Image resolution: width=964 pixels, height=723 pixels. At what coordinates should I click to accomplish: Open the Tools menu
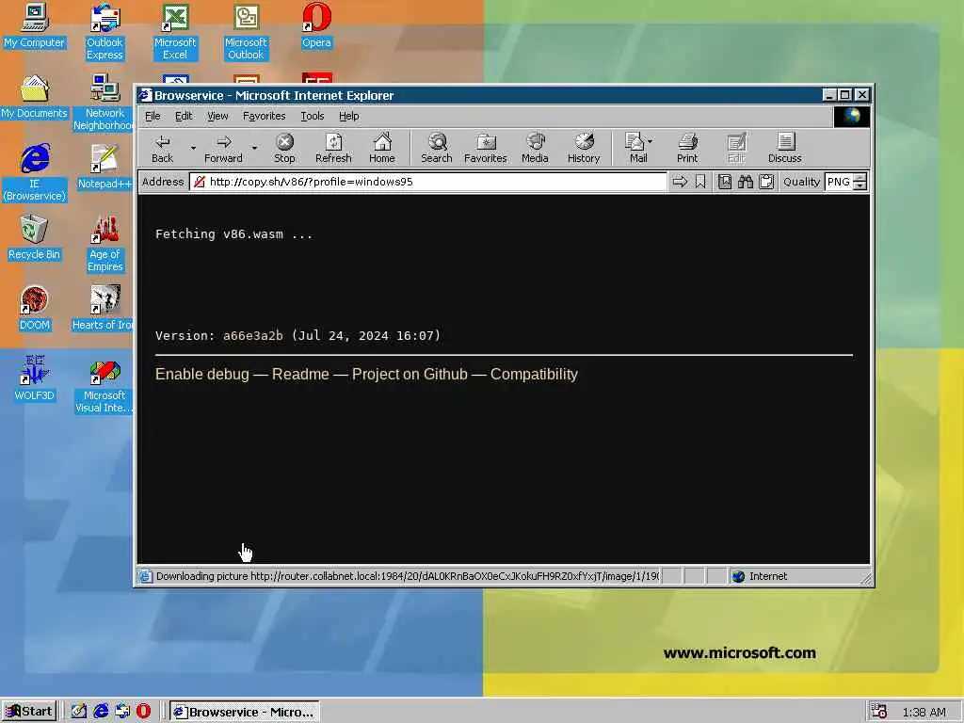click(x=312, y=116)
